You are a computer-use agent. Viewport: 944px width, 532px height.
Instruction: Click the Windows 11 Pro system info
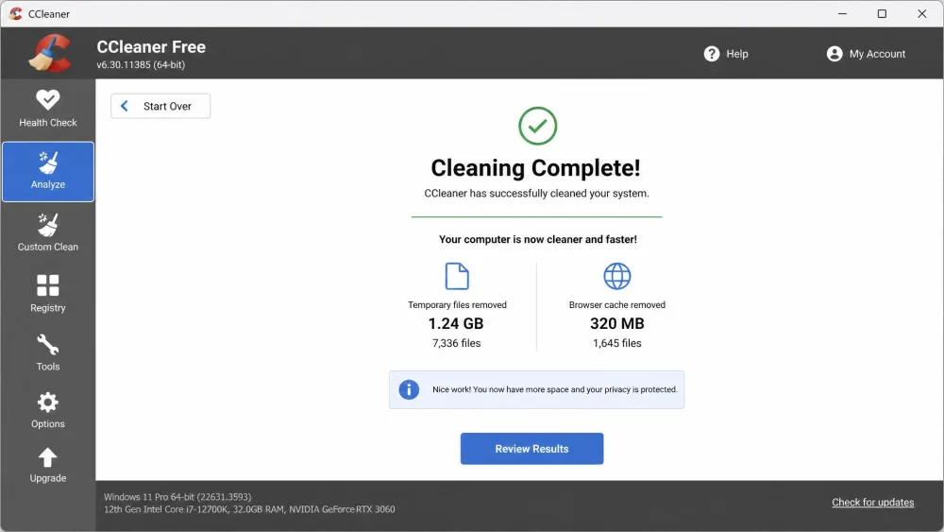177,497
